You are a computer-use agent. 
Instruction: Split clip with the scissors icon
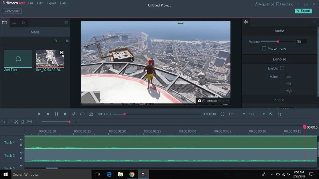pyautogui.click(x=16, y=122)
